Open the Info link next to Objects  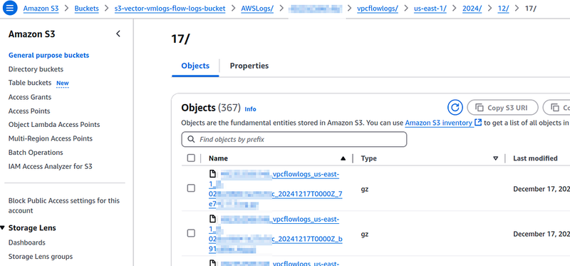click(x=251, y=109)
